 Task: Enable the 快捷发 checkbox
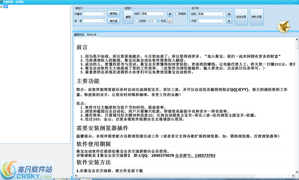coord(177,14)
